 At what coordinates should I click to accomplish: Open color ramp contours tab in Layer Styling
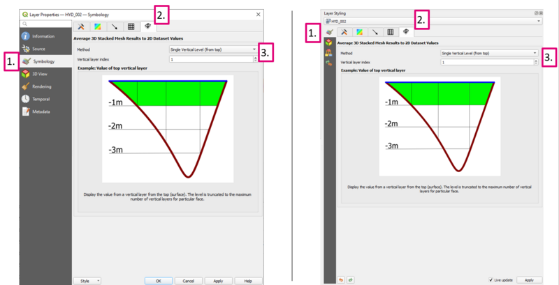(359, 32)
